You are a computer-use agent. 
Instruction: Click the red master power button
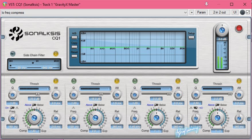(239, 28)
